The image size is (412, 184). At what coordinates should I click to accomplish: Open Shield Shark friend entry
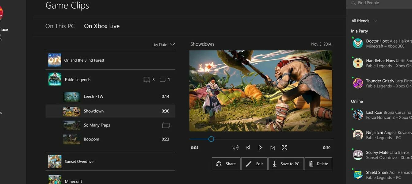381,175
